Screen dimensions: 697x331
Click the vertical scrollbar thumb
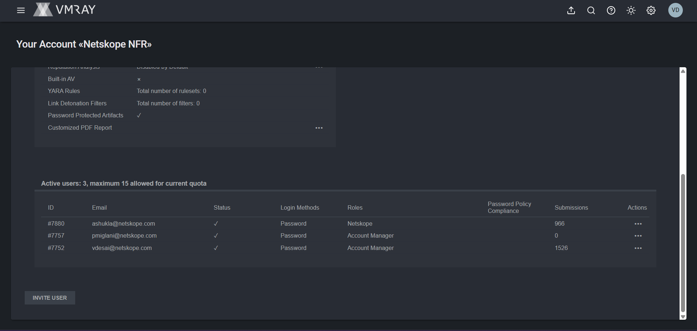683,243
